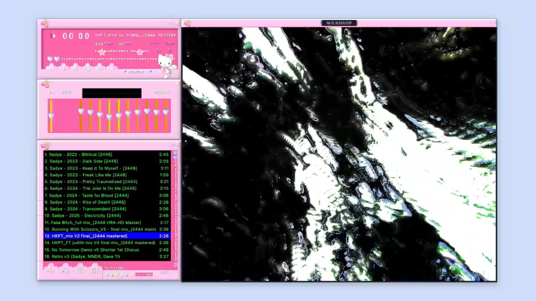
Task: Select track 9 Transcendent
Action: [107, 209]
